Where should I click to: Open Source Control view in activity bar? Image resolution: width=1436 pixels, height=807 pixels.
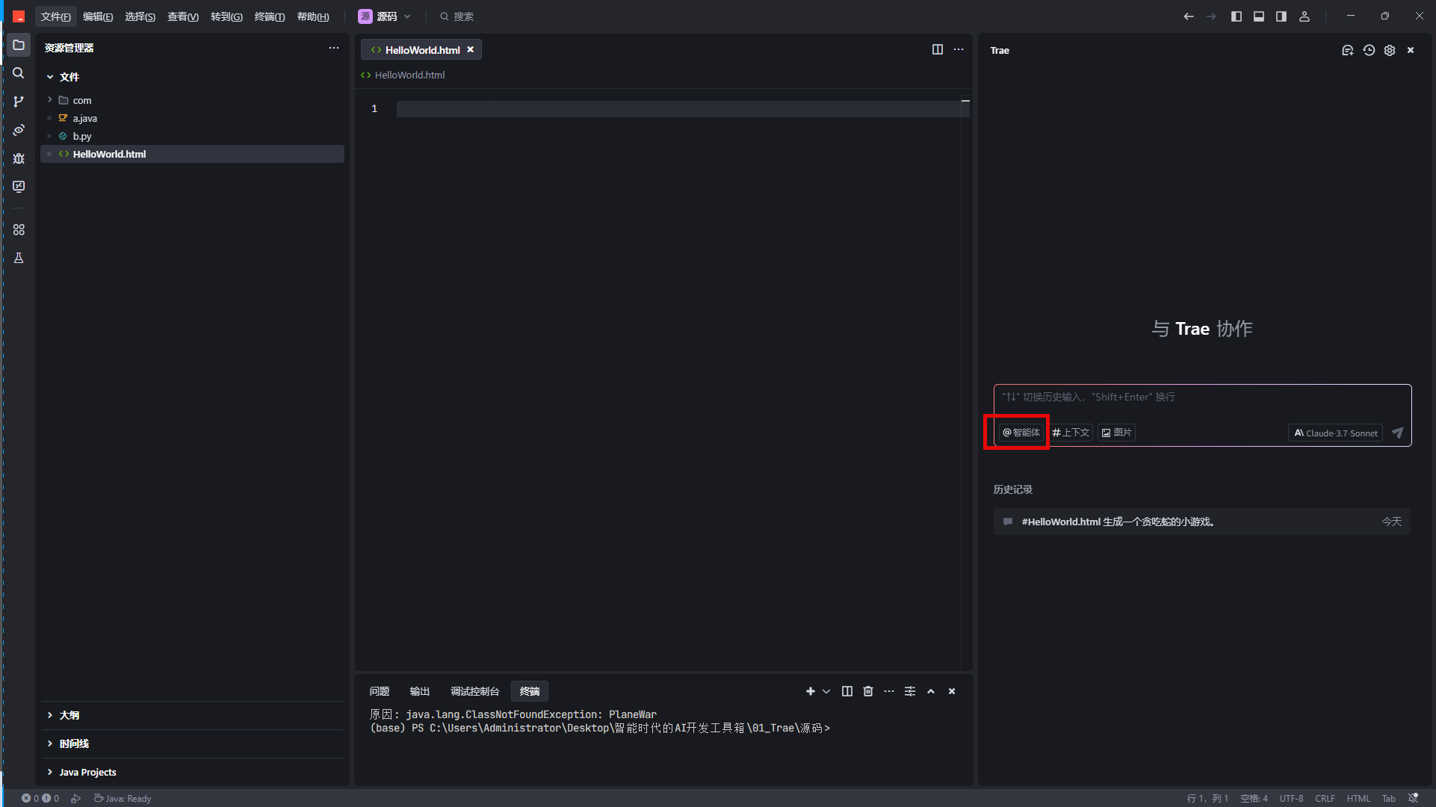tap(19, 102)
